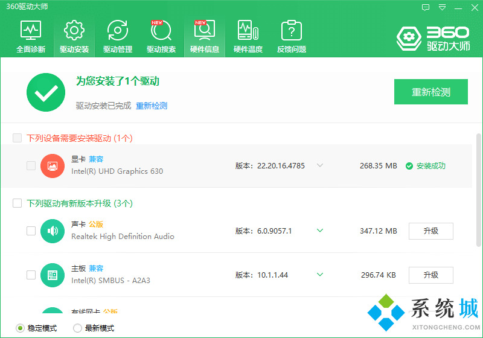
Task: Minimize the 360驱动大师 window
Action: coord(458,8)
